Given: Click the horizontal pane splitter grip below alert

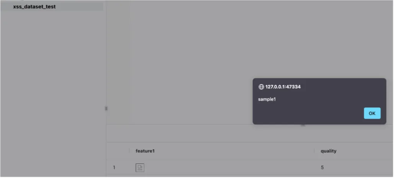Looking at the screenshot, I should tap(303, 125).
